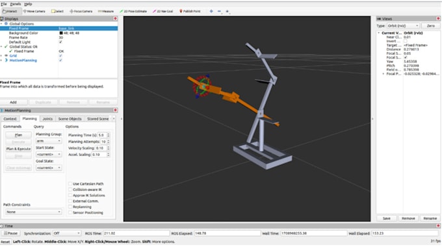Collapse the Global Status tree

pyautogui.click(x=1, y=47)
